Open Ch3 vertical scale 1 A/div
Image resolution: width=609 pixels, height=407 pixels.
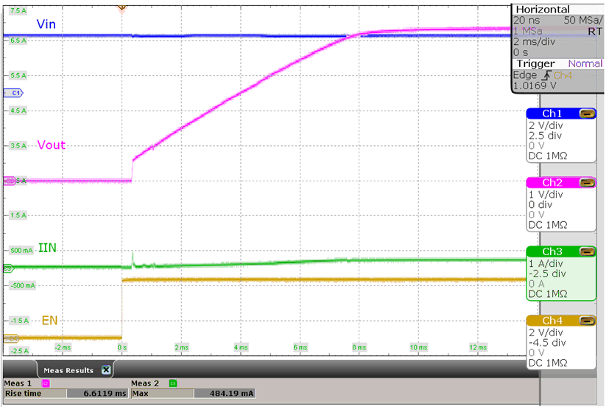click(545, 263)
